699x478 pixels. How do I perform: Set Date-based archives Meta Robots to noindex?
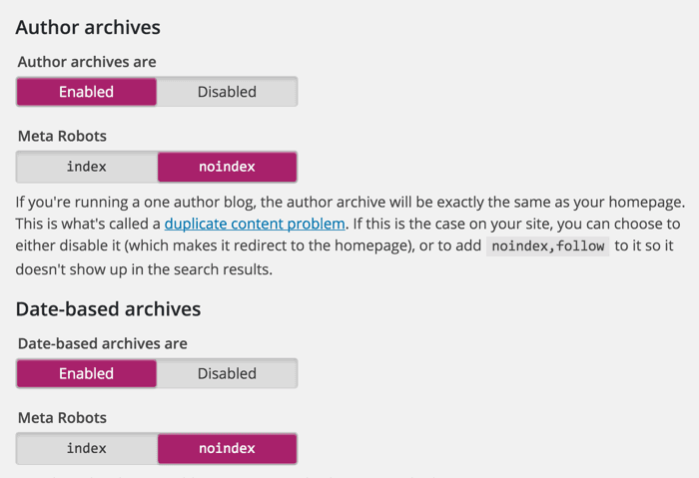(227, 448)
